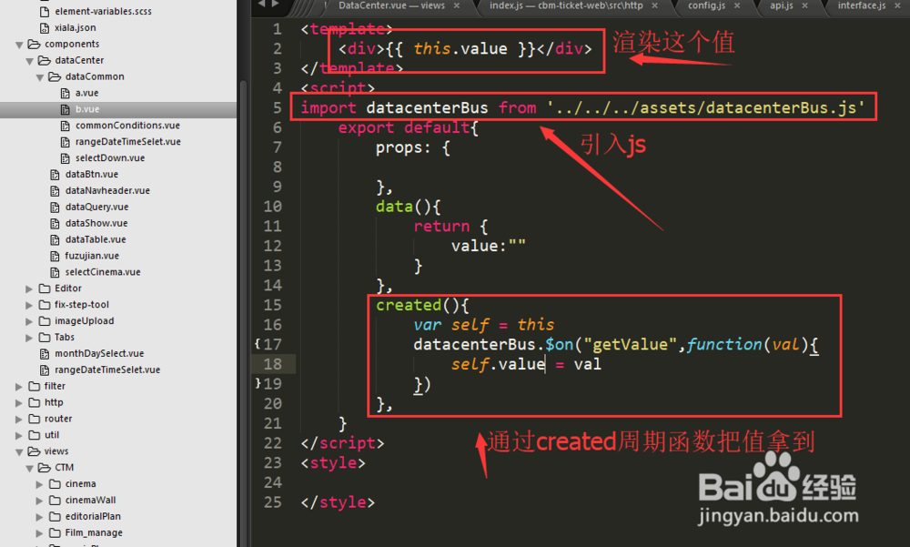Switch to the config.js tab
Viewport: 910px width, 547px height.
pyautogui.click(x=706, y=5)
